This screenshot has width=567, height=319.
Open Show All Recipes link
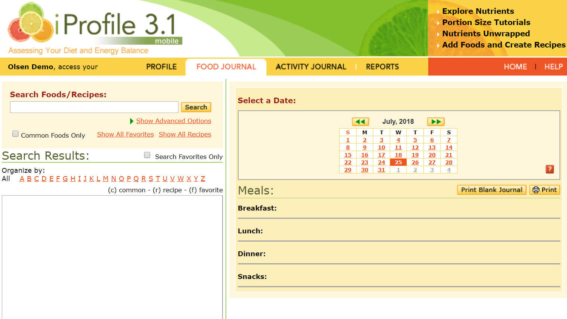tap(185, 134)
